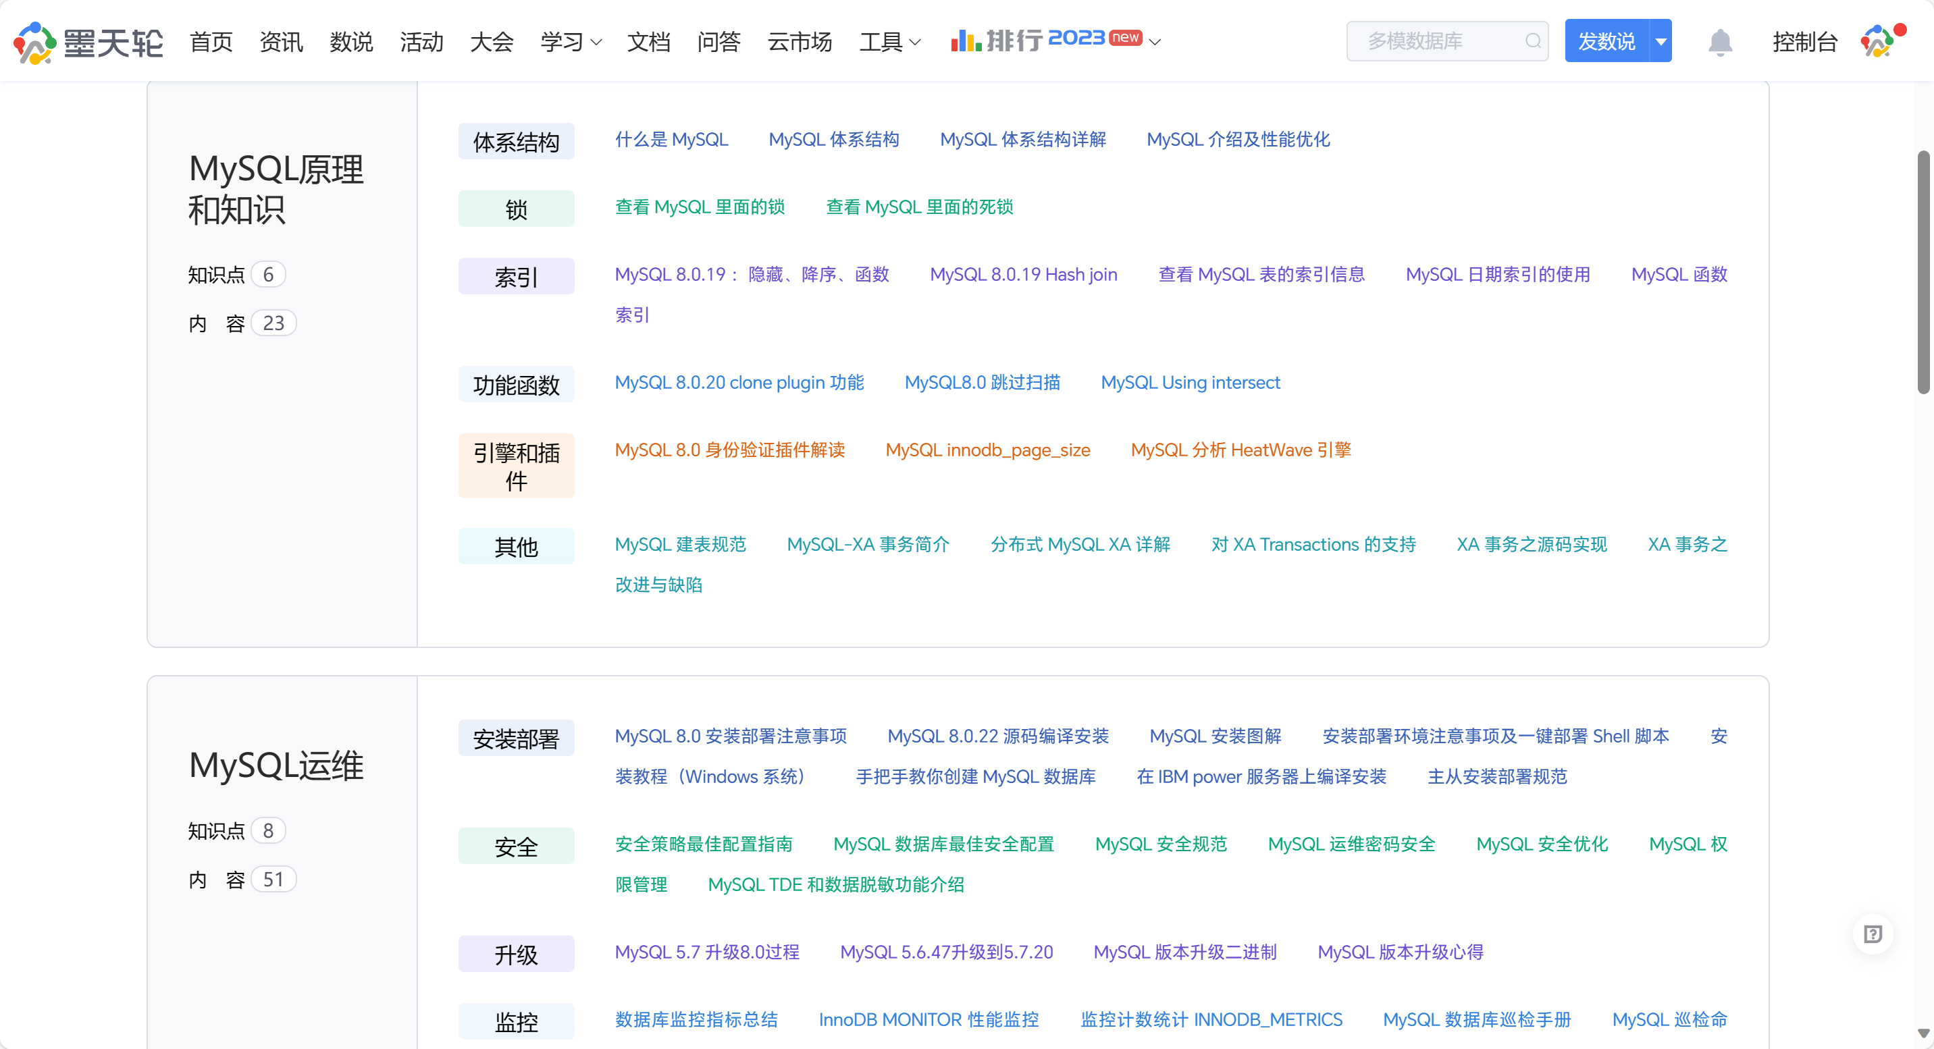Select the 引擎和插件 category tag
1934x1049 pixels.
pos(517,465)
